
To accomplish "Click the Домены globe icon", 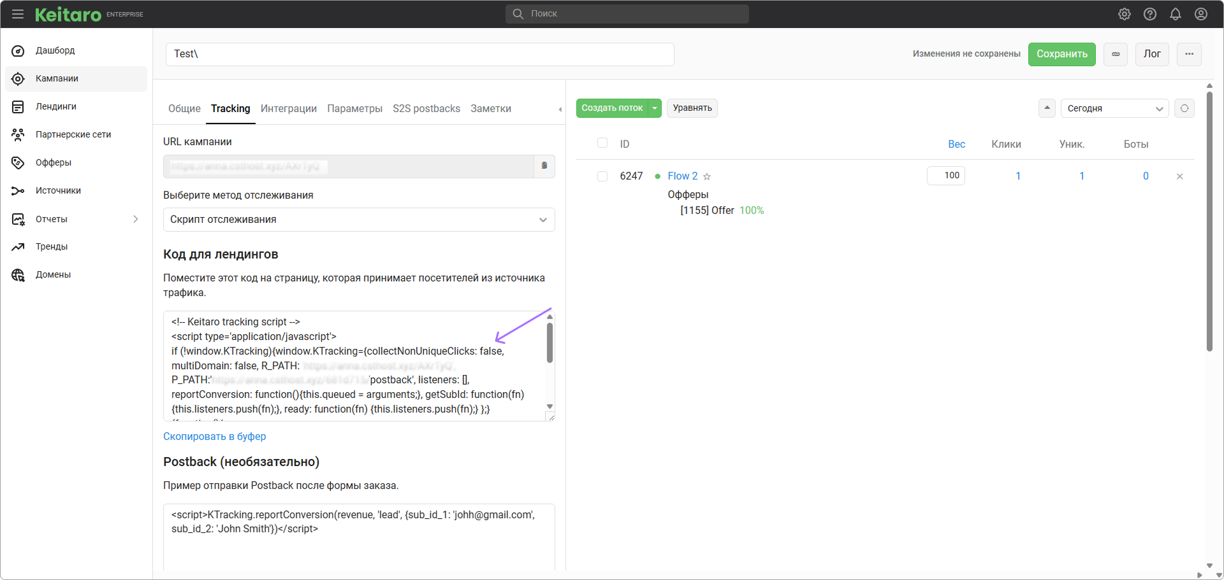I will (x=18, y=274).
